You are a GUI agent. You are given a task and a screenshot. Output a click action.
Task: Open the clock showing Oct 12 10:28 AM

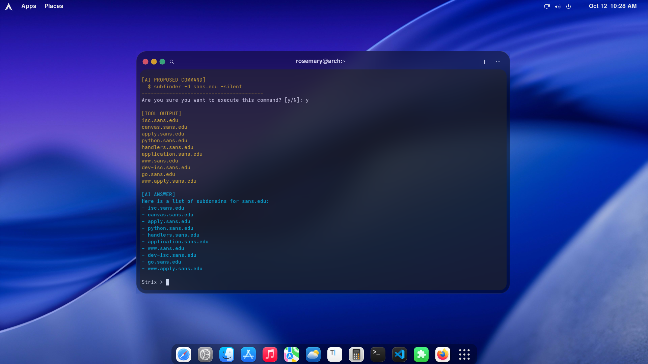coord(613,6)
